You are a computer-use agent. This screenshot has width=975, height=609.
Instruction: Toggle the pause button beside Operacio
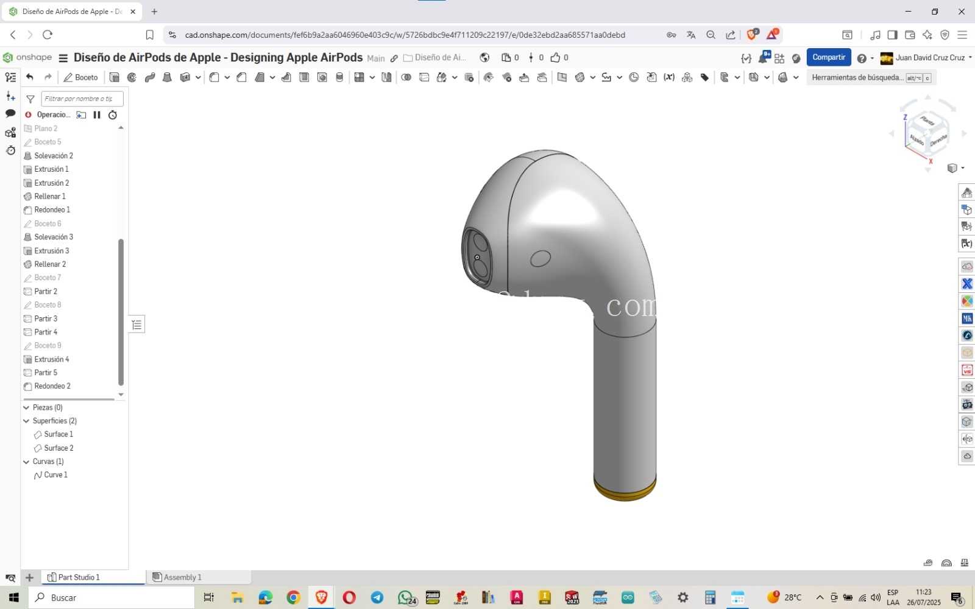pos(97,114)
